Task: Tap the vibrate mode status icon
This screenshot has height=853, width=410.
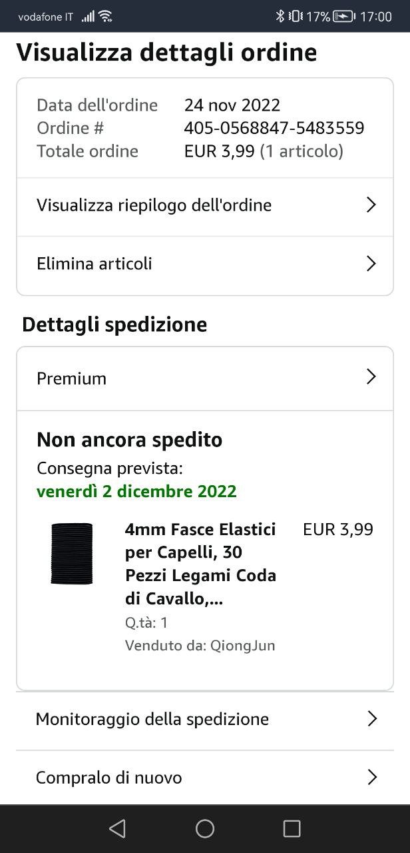Action: pos(296,17)
